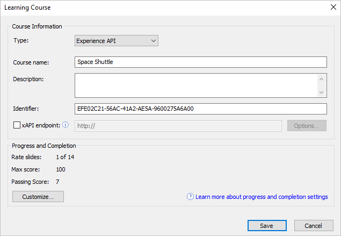
Task: Open Learn more about progress and completion settings
Action: [262, 197]
